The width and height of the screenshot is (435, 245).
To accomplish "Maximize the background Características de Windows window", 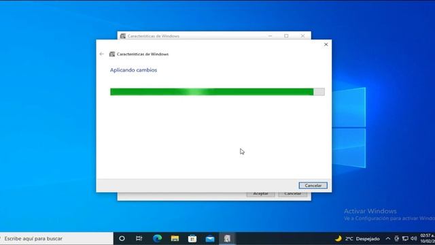I will 286,36.
